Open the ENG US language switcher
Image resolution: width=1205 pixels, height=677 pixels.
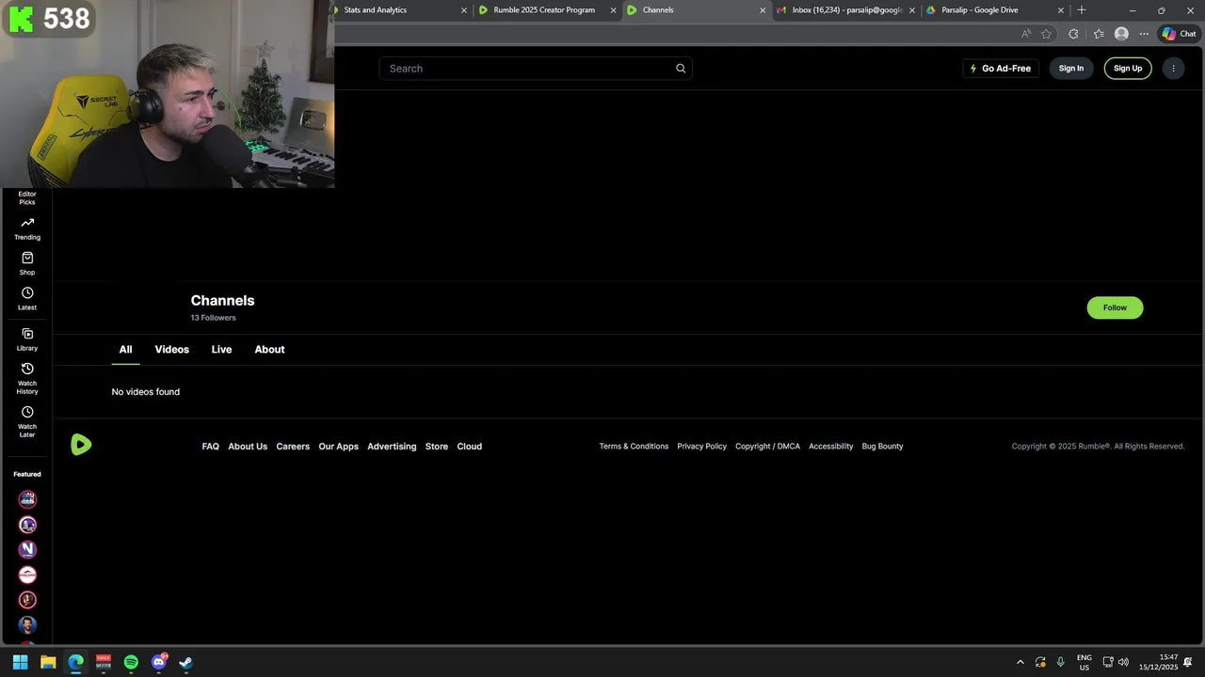click(1084, 662)
